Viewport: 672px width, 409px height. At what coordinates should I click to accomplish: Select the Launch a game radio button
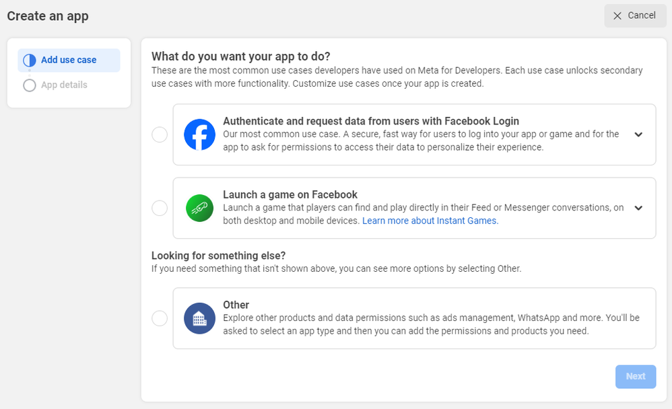160,208
